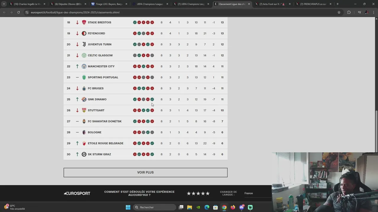Open the weather widget showing 22°C
Image resolution: width=378 pixels, height=212 pixels.
pyautogui.click(x=15, y=207)
